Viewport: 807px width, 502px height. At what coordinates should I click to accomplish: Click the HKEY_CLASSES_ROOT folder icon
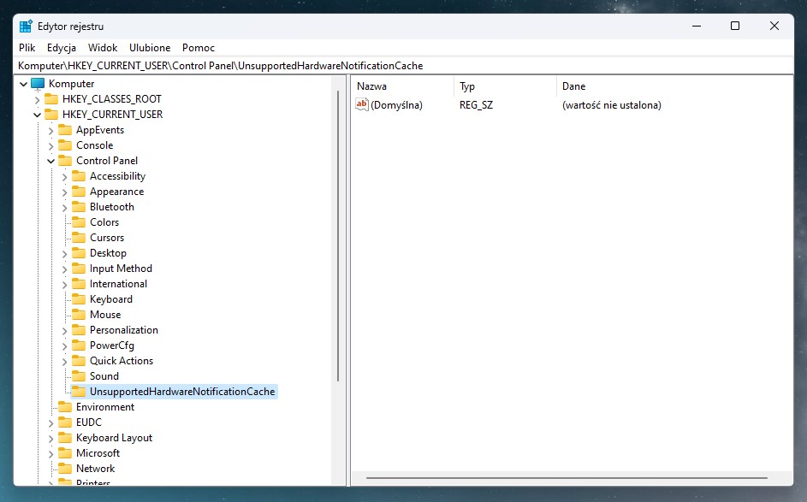click(51, 99)
